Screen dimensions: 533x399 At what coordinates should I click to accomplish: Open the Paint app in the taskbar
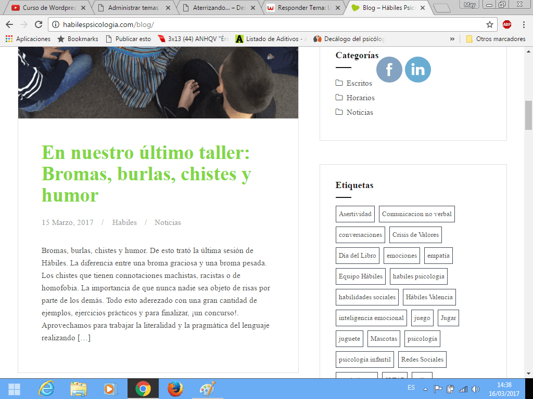tap(207, 389)
